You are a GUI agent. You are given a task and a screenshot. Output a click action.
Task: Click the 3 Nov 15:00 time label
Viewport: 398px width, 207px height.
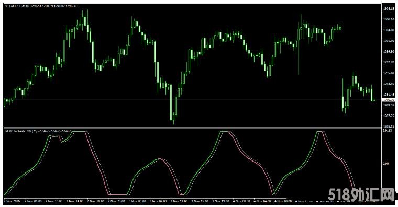(200, 201)
